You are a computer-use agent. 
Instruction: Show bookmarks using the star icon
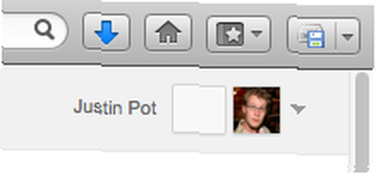click(x=230, y=34)
